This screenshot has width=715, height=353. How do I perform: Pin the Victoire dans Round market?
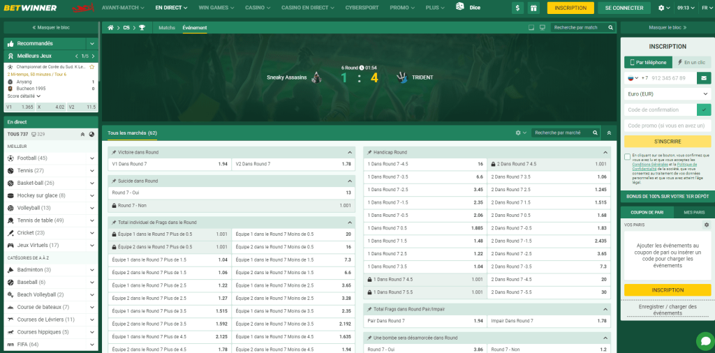click(x=114, y=152)
